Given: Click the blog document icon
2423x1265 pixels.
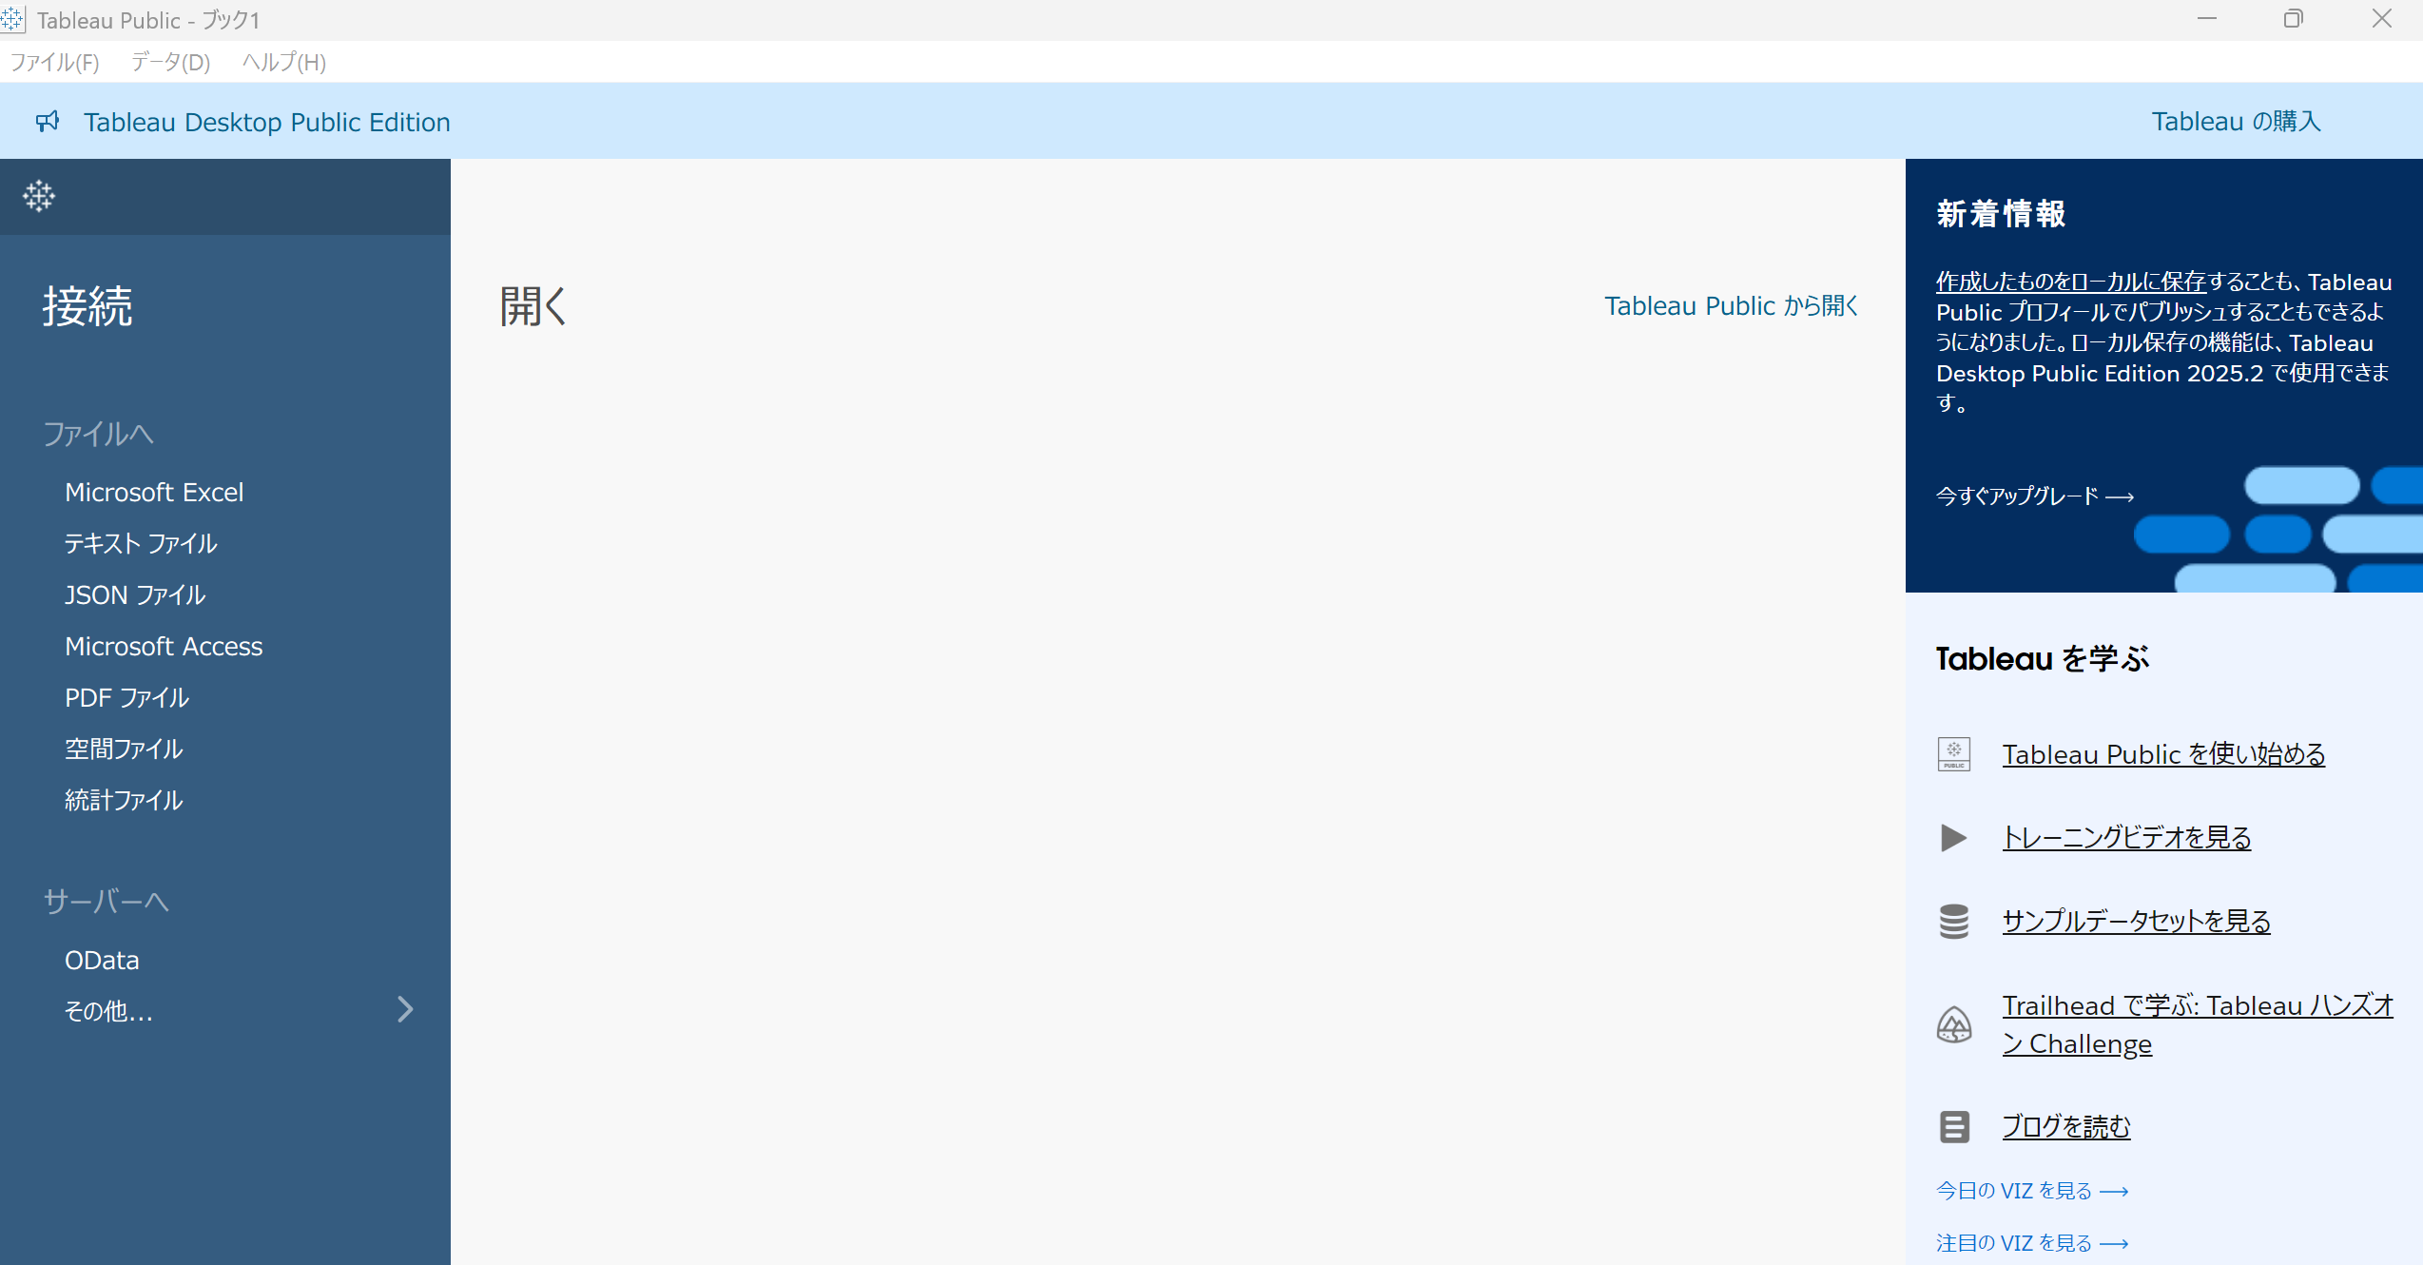Looking at the screenshot, I should pyautogui.click(x=1954, y=1127).
